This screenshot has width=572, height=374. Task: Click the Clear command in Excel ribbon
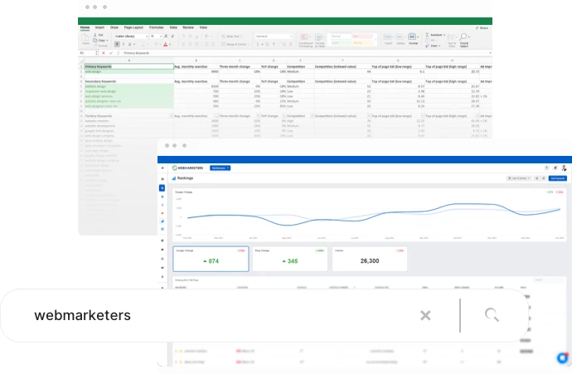pos(434,46)
